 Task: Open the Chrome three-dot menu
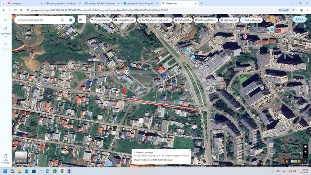click(x=307, y=10)
